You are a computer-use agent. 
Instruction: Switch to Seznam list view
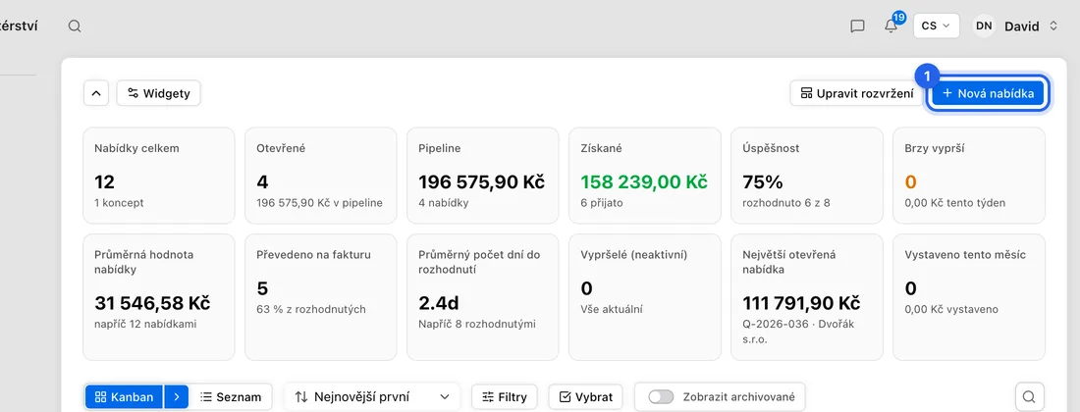click(231, 397)
